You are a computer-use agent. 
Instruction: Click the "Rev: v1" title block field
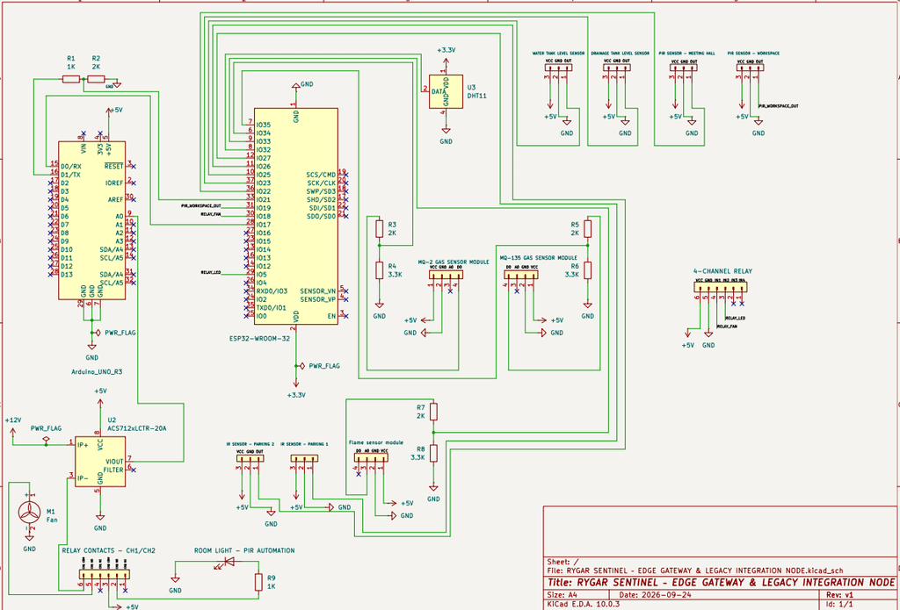[x=840, y=594]
